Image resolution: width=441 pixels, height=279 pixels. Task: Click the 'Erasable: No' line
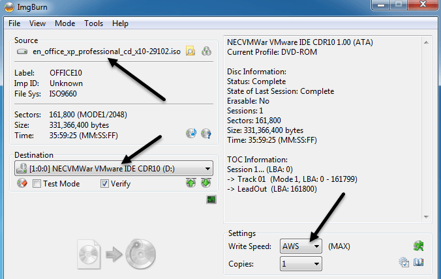(x=248, y=101)
